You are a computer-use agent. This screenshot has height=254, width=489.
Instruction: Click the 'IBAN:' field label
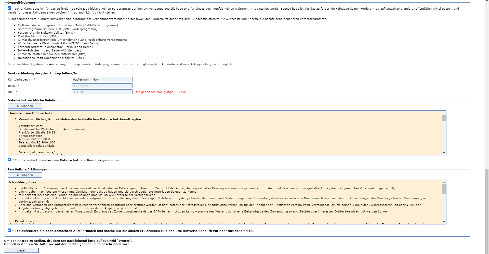12,86
